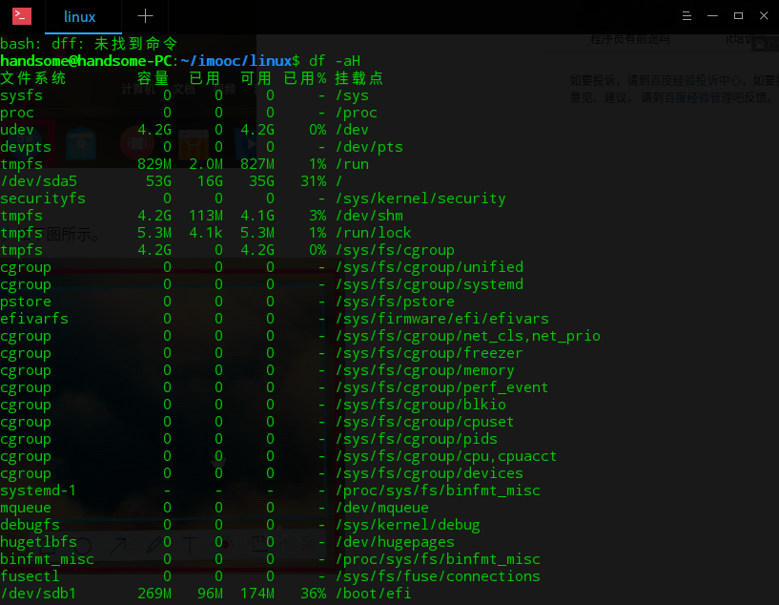Click mount point /sys/fs/cgroup/freezer
The image size is (779, 605).
(429, 353)
